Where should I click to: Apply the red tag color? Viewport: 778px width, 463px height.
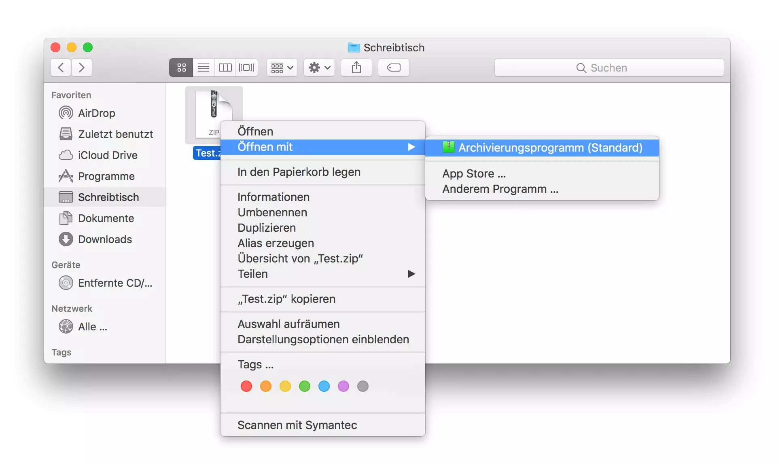click(246, 386)
